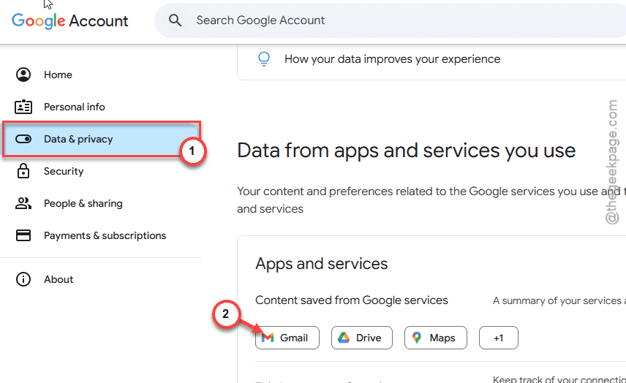Click the Personal info ID card icon
Image resolution: width=626 pixels, height=383 pixels.
(23, 107)
